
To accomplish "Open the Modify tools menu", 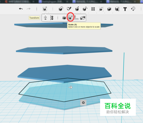I will tap(85, 9).
